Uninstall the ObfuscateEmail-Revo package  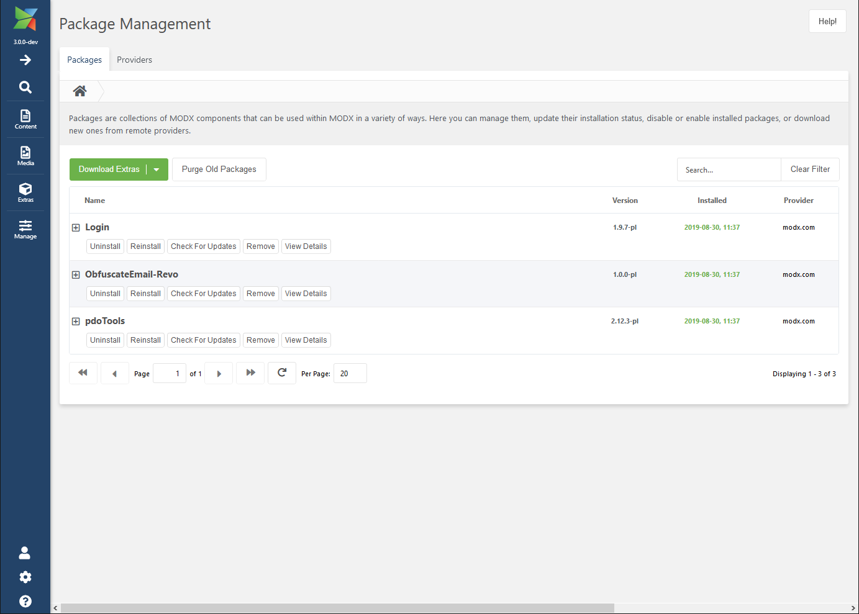pyautogui.click(x=105, y=294)
